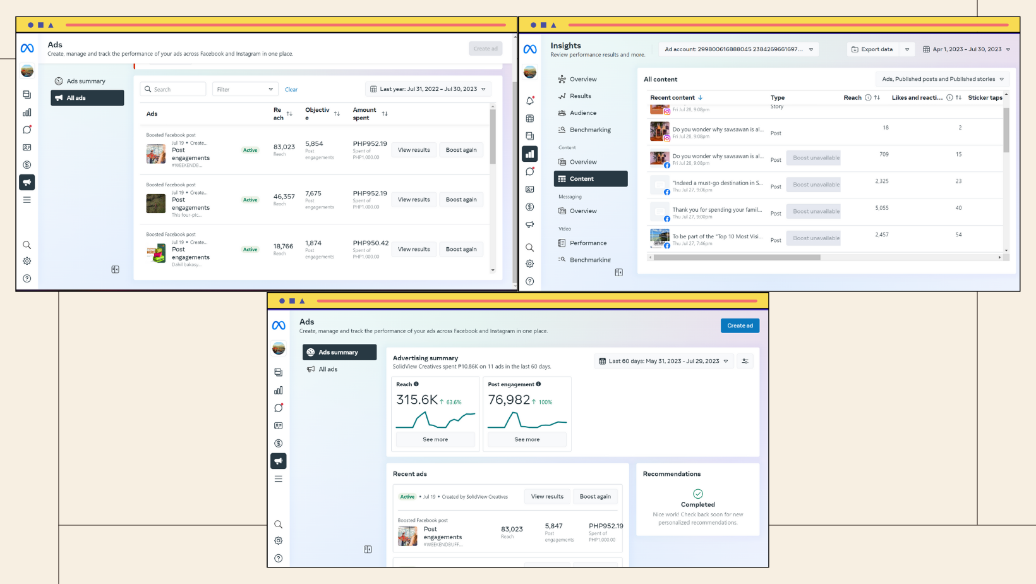This screenshot has height=584, width=1036.
Task: Sort the Insights table by Recent content
Action: (x=676, y=98)
